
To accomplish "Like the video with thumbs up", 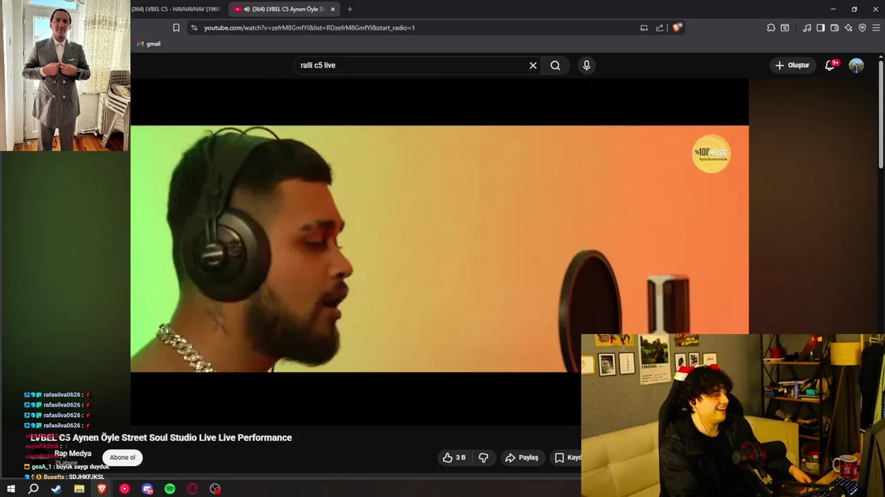I will pyautogui.click(x=454, y=458).
